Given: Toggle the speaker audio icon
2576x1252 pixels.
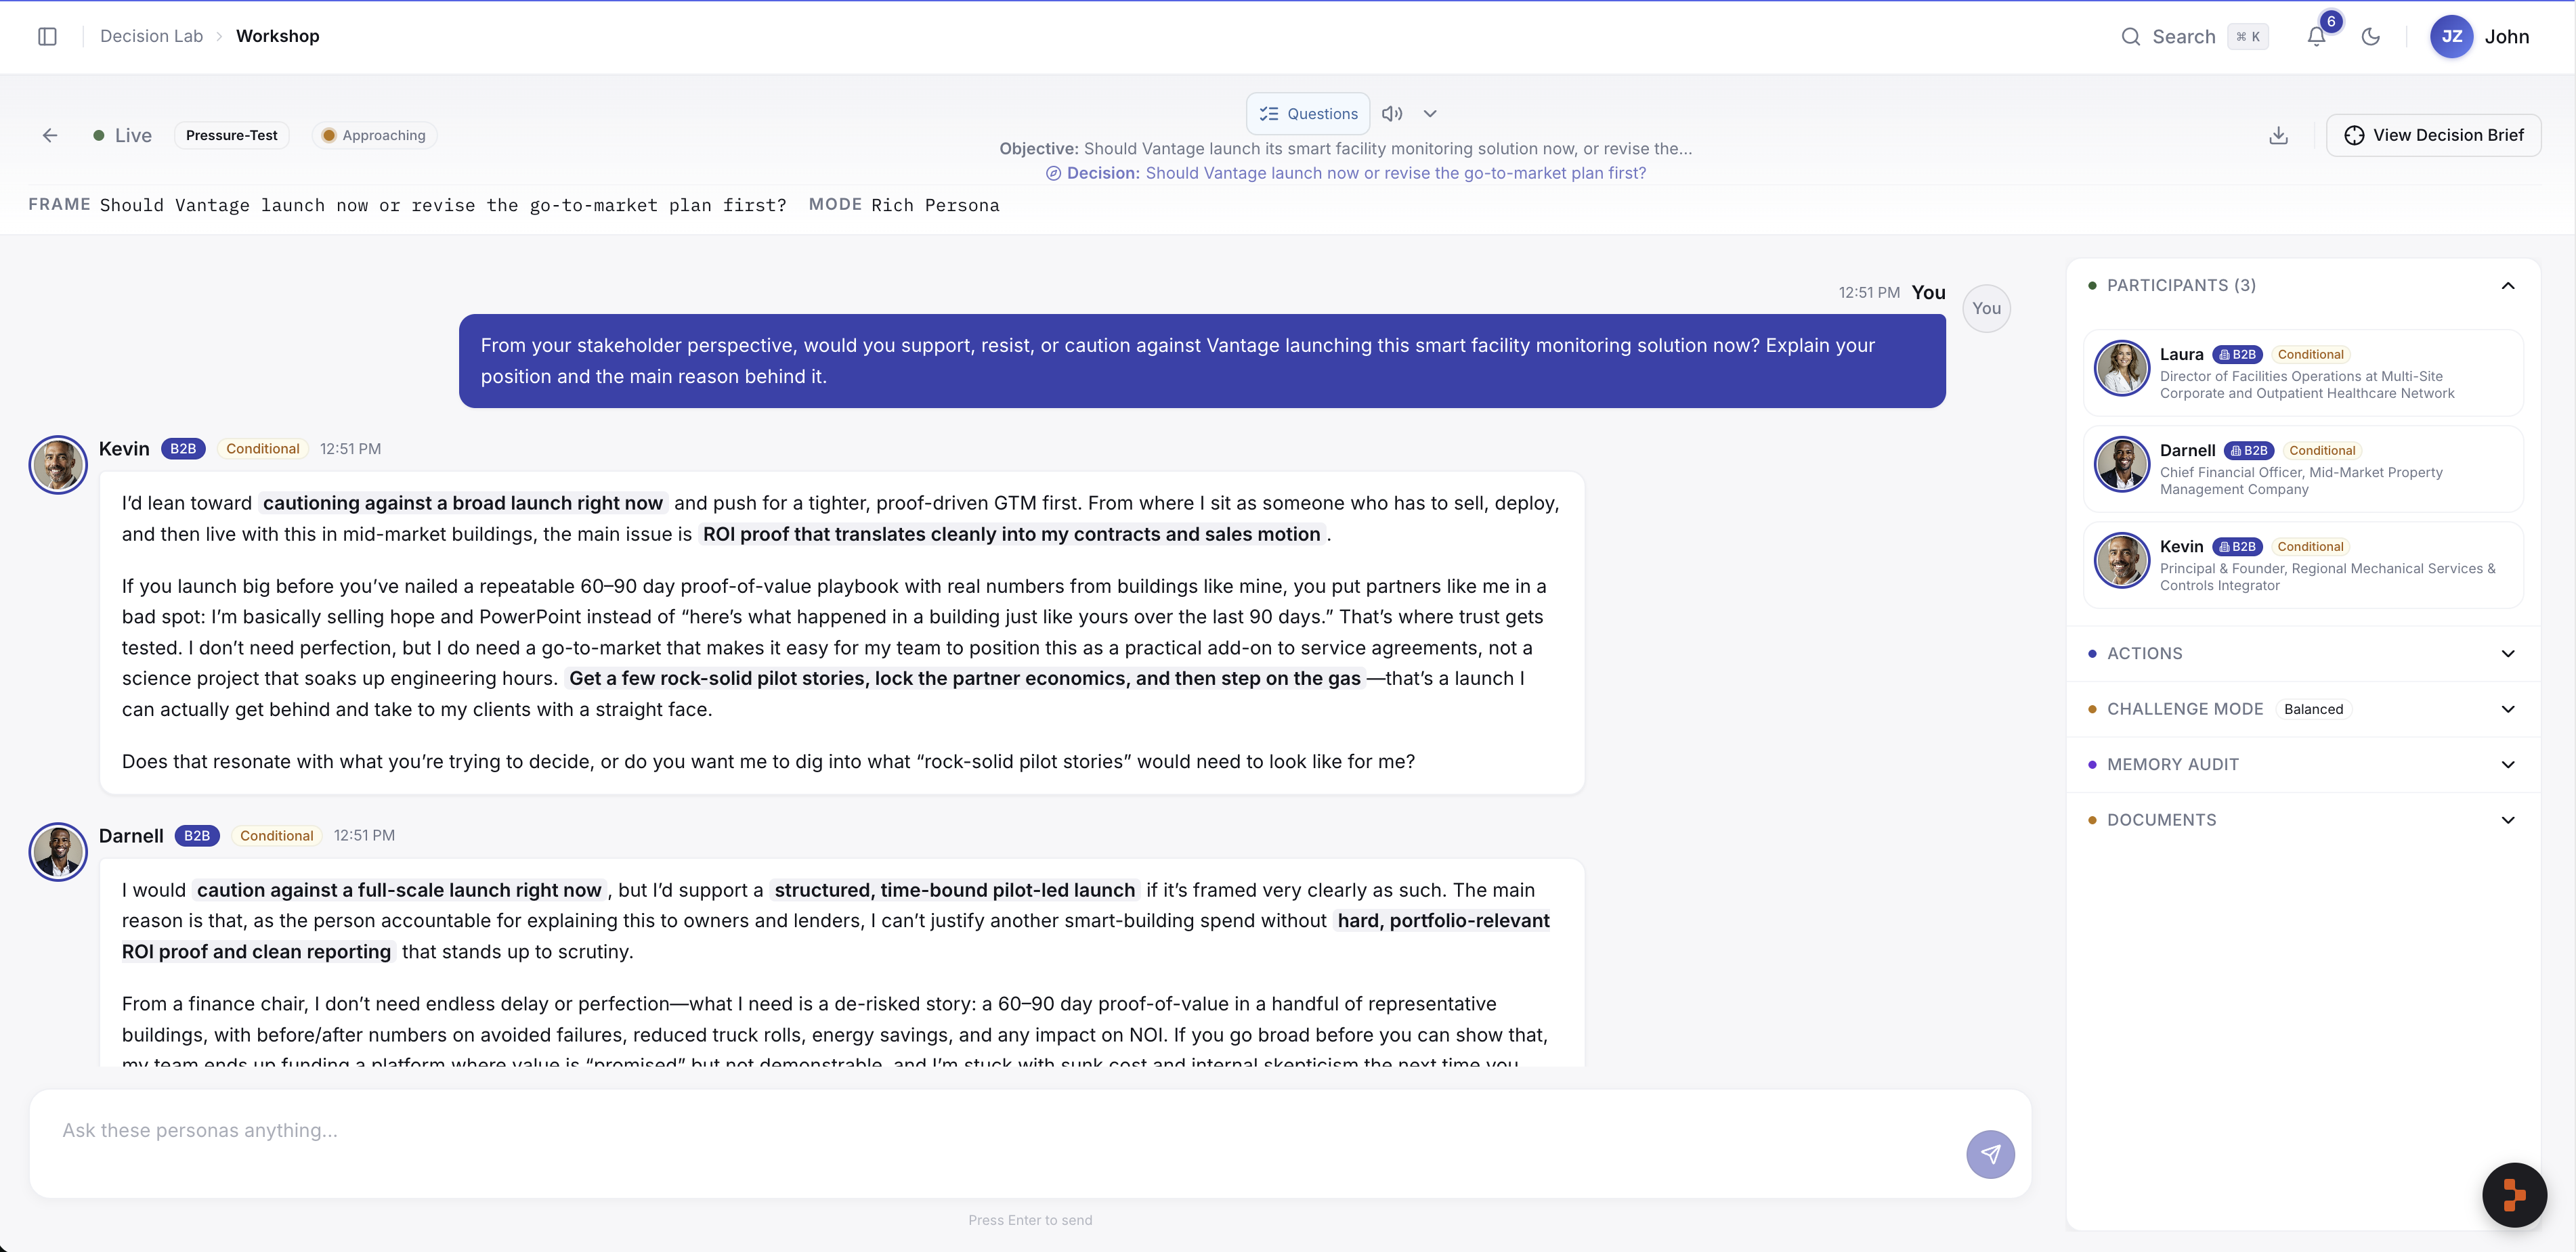Looking at the screenshot, I should tap(1392, 114).
